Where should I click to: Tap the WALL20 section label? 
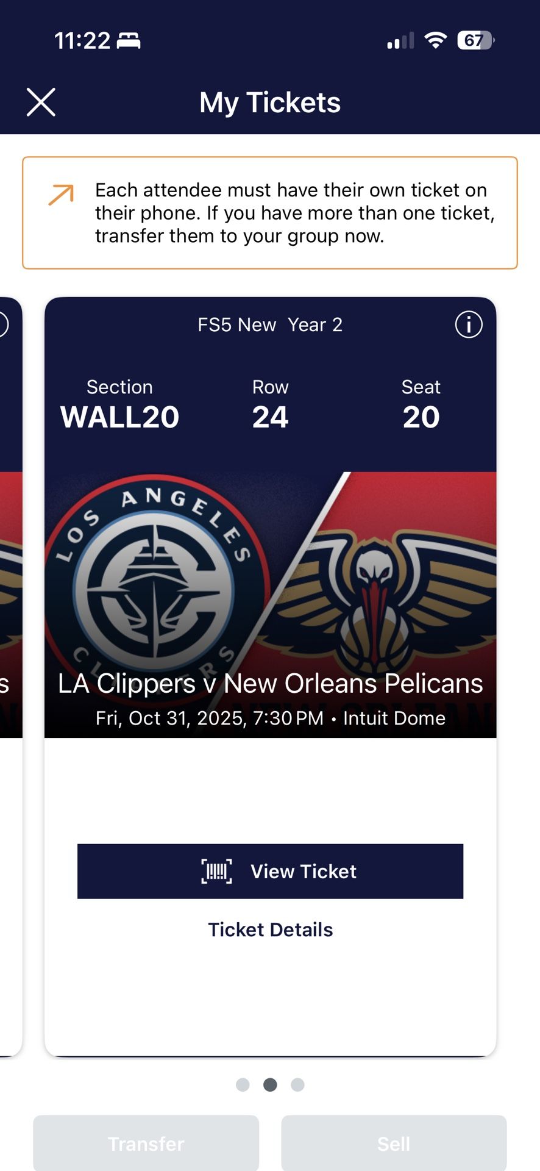119,417
